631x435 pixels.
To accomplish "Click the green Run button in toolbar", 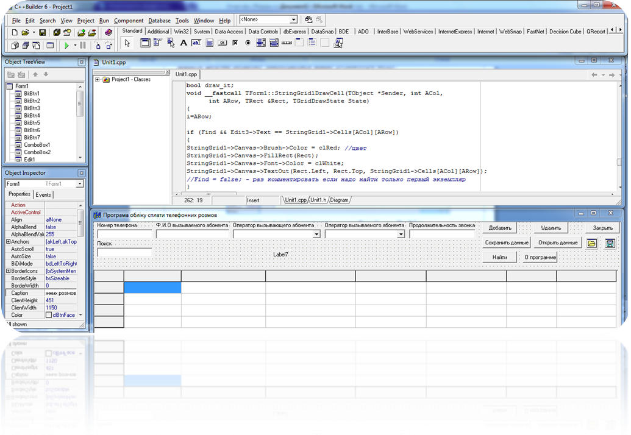I will coord(66,46).
